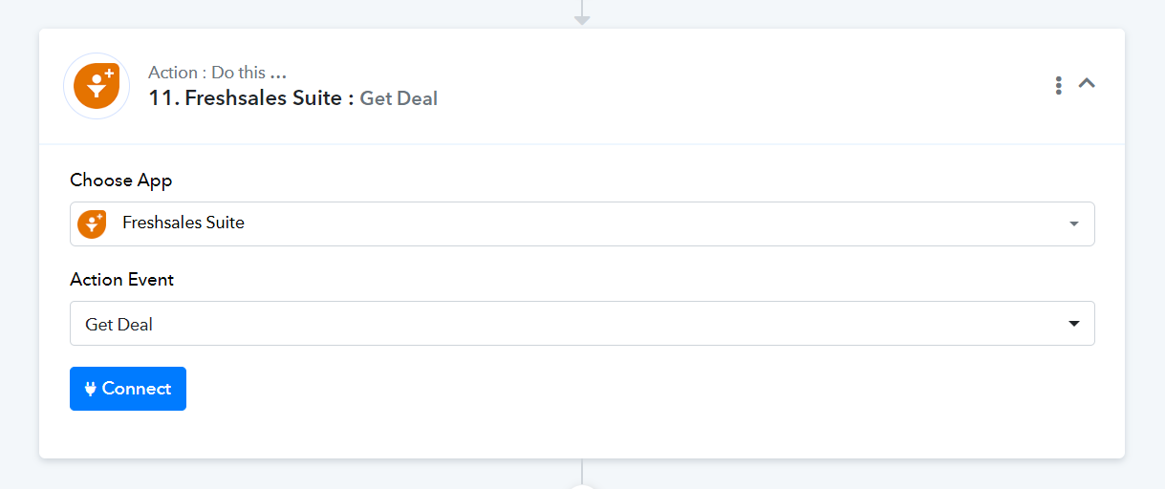Click the 'Choose App' field label
This screenshot has width=1165, height=489.
pyautogui.click(x=121, y=181)
